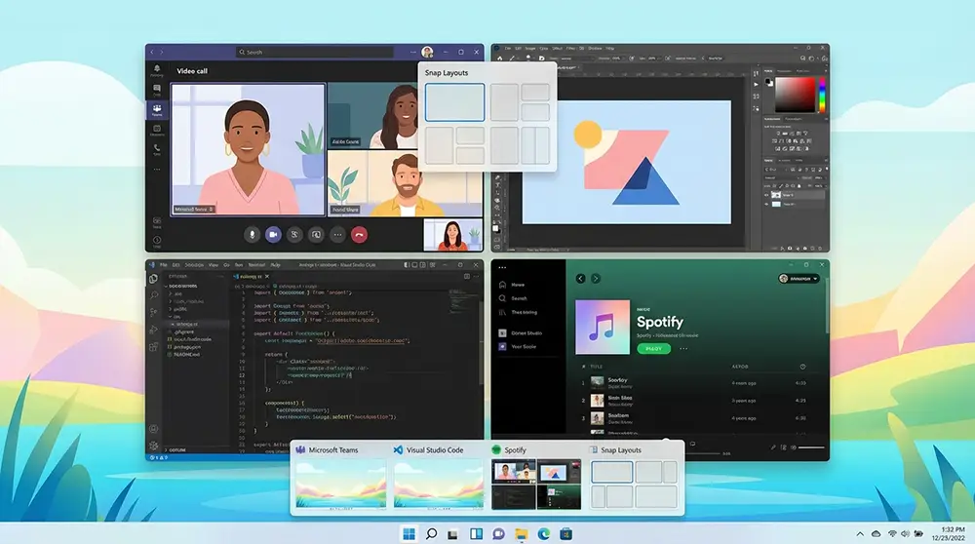Expand the OUTLINE section in VS Code Explorer
The height and width of the screenshot is (544, 975).
[x=176, y=449]
